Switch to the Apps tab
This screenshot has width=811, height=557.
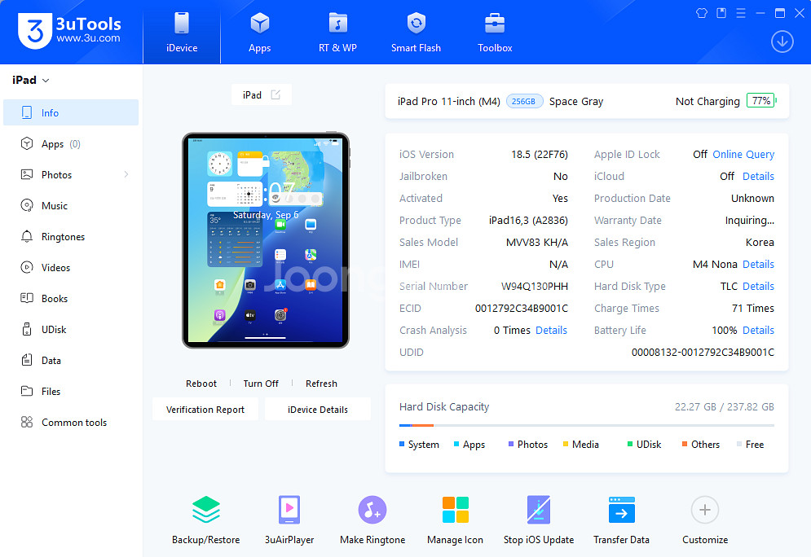click(x=260, y=32)
